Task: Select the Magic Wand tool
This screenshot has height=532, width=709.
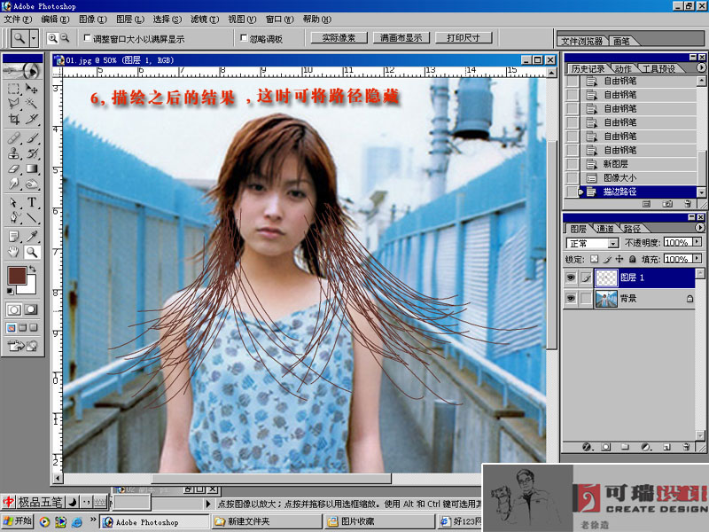Action: pos(33,103)
